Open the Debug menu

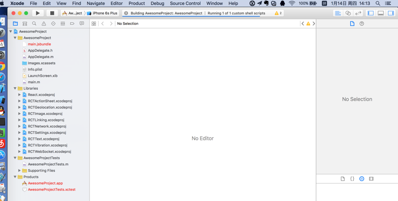coord(157,3)
